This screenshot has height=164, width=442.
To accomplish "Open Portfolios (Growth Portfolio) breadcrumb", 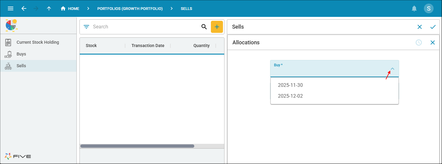I will [x=130, y=8].
